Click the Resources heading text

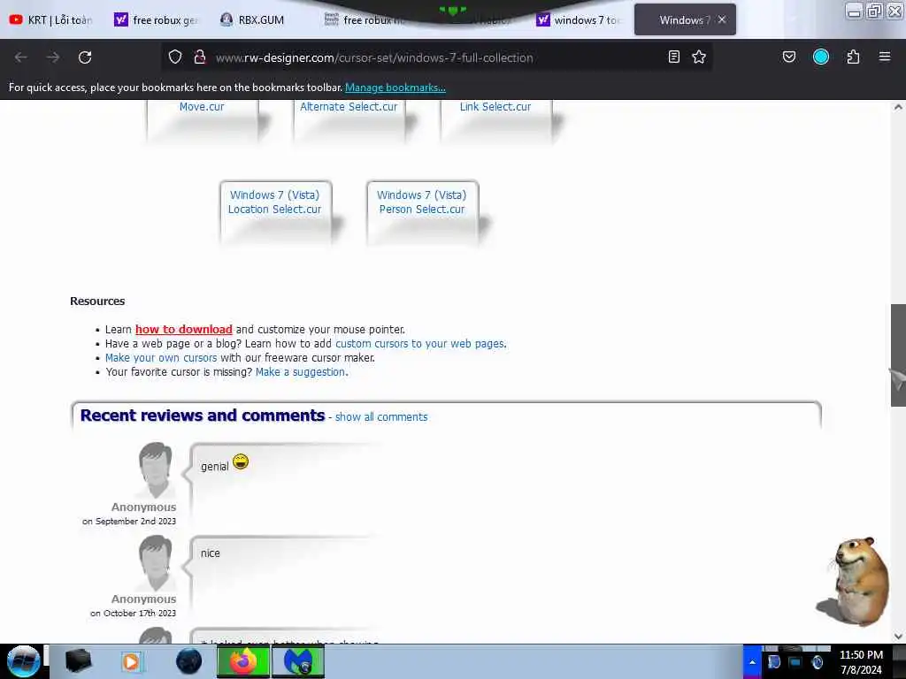(x=97, y=301)
